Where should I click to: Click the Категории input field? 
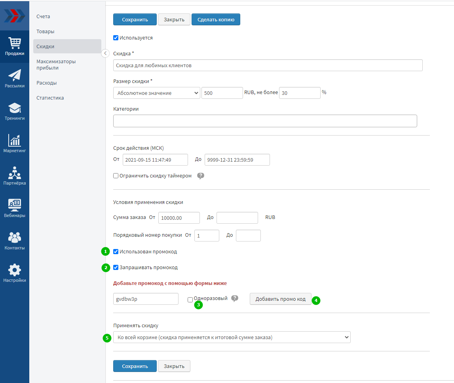coord(265,121)
